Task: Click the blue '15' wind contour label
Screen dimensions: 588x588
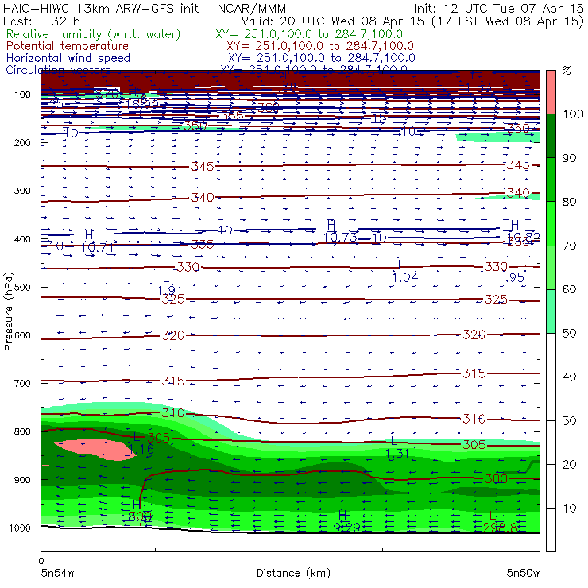Action: [x=379, y=119]
